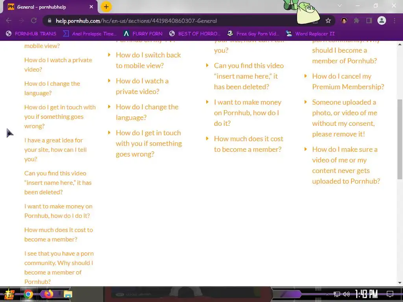The image size is (403, 302).
Task: Open the Chrome three-dot menu
Action: (394, 20)
